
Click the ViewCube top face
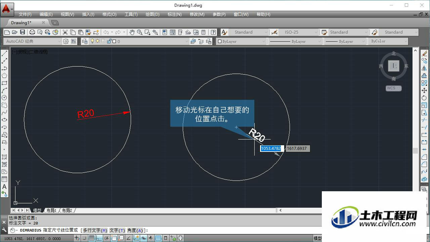pos(393,66)
